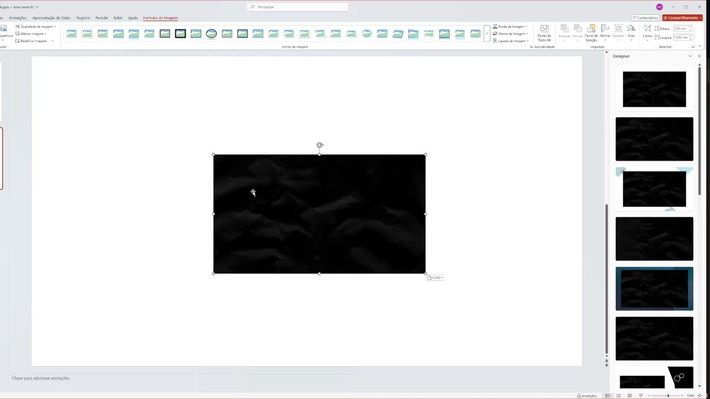Open the Borda de Imagem dropdown
710x399 pixels.
pos(510,27)
